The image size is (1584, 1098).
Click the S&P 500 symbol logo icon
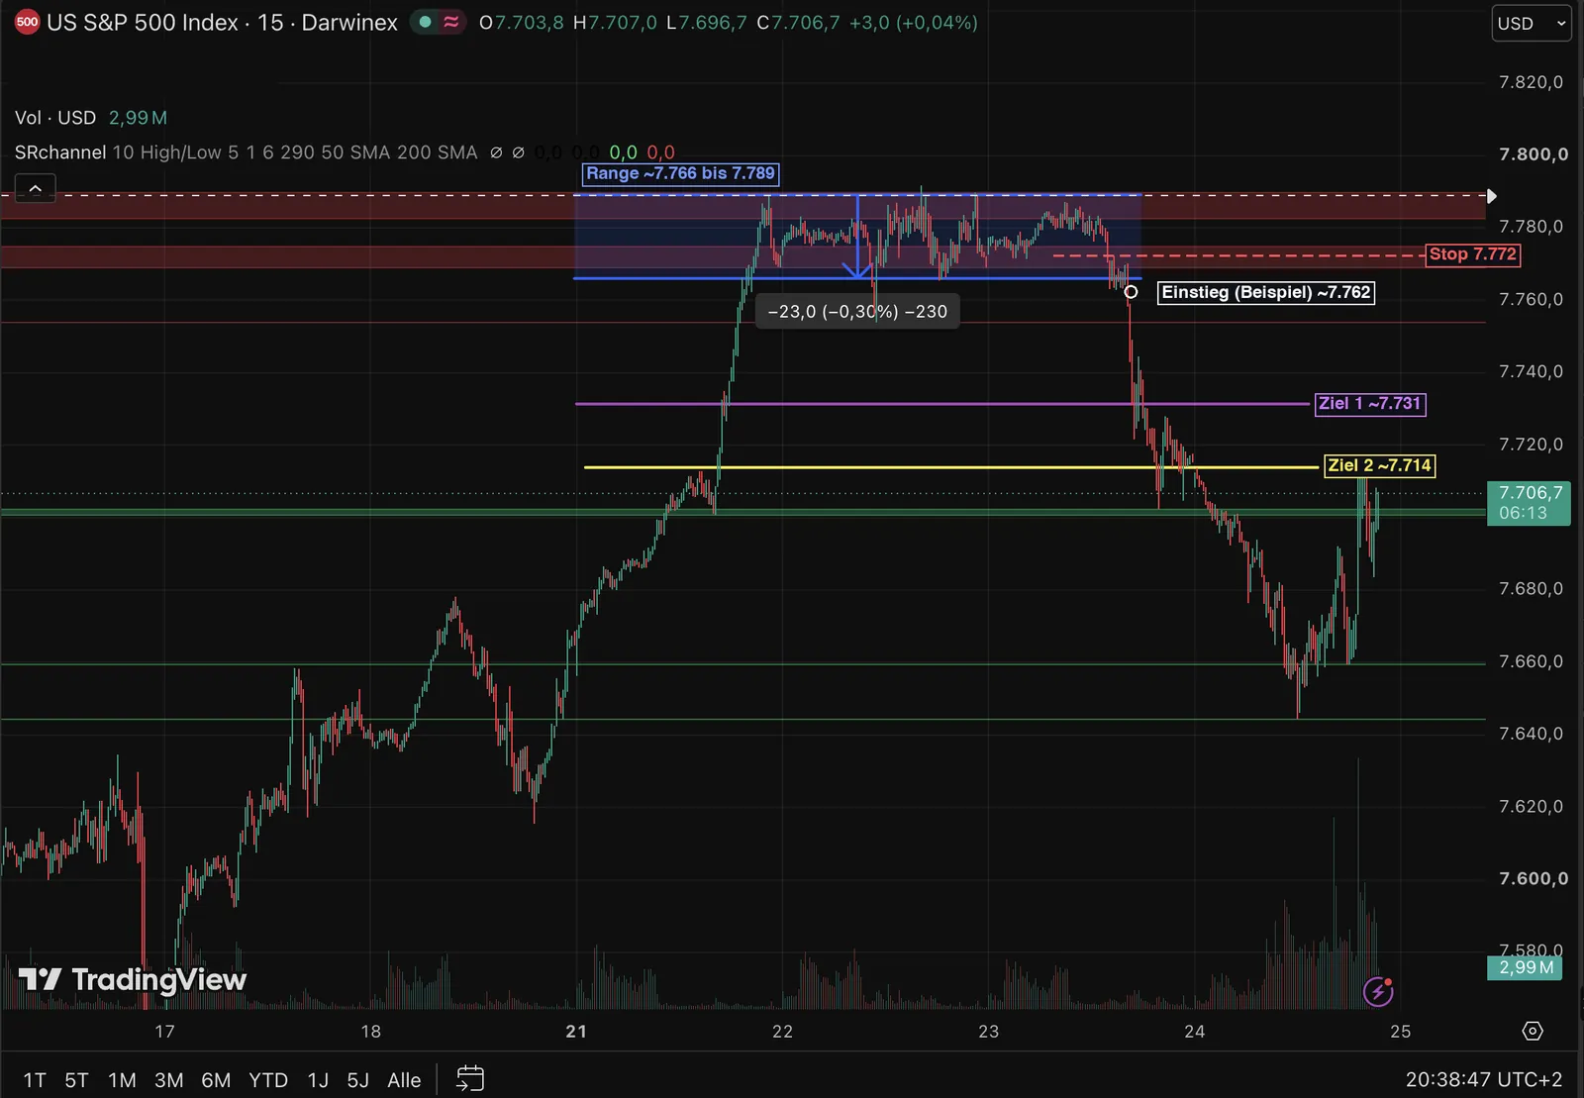click(27, 22)
